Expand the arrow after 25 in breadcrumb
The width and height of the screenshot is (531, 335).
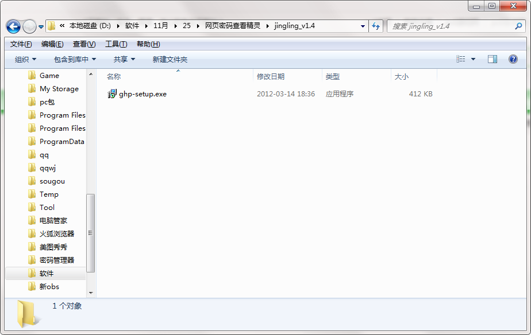click(198, 26)
